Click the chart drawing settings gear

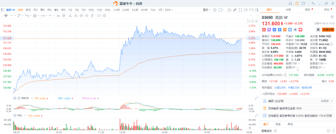(104, 16)
